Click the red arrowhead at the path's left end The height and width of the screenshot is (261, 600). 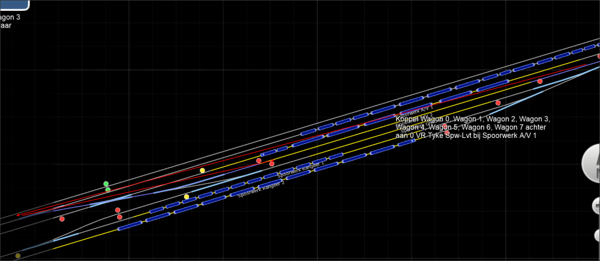(19, 214)
